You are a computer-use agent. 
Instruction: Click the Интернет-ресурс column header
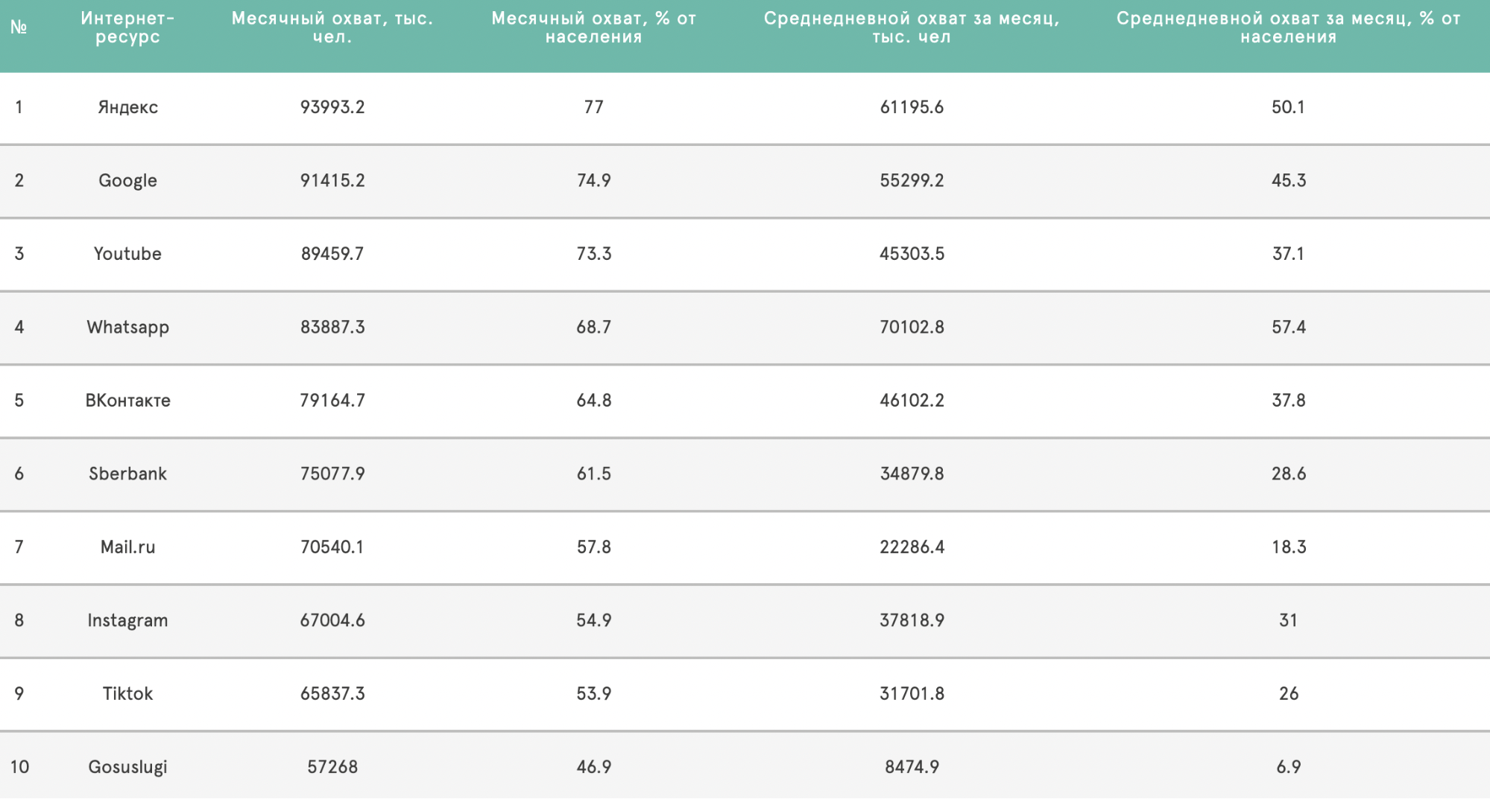pyautogui.click(x=127, y=28)
